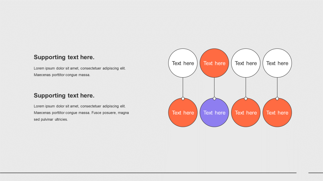Click the orange circle in the top row
This screenshot has height=181, width=323.
click(x=214, y=63)
